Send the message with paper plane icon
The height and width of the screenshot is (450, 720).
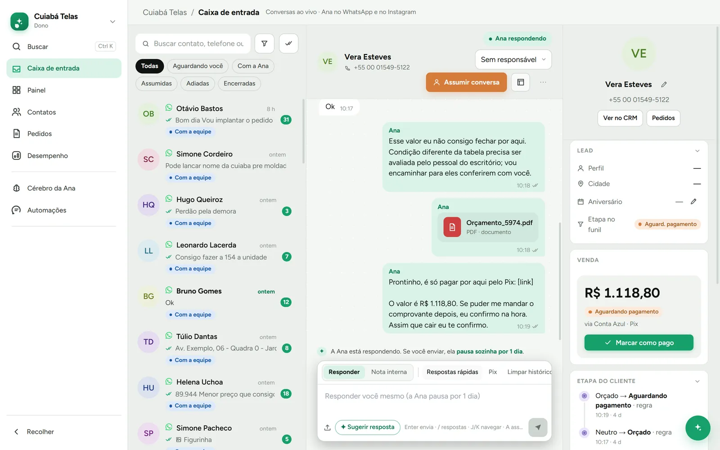point(538,427)
